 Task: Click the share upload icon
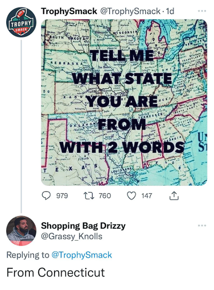pyautogui.click(x=174, y=196)
